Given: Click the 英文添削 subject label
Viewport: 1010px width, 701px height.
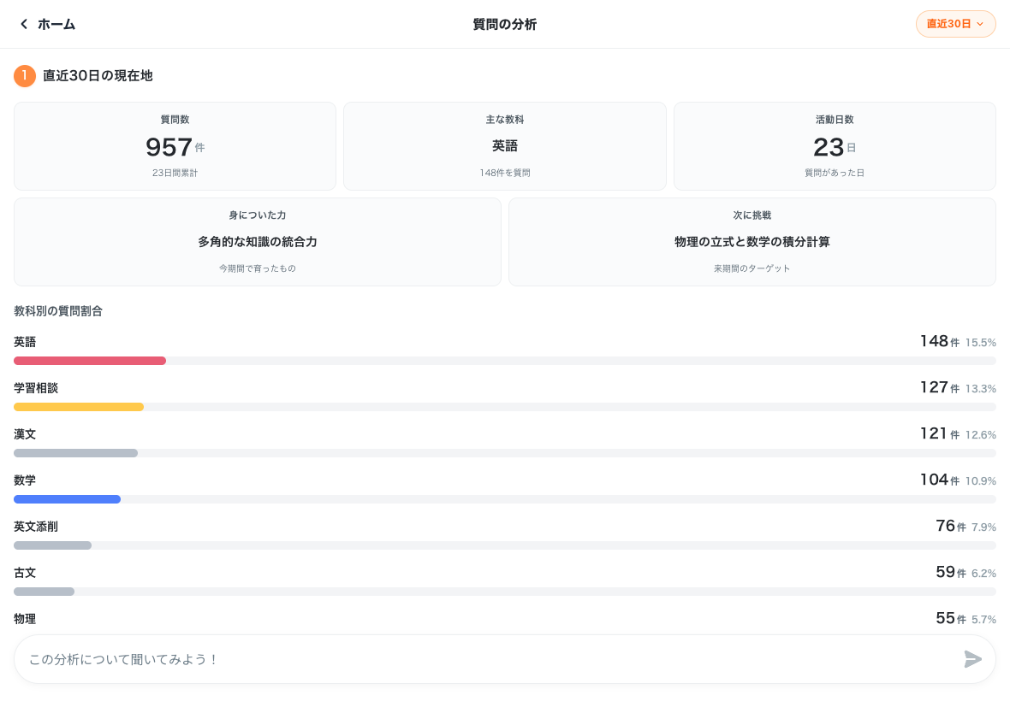Looking at the screenshot, I should pos(36,527).
